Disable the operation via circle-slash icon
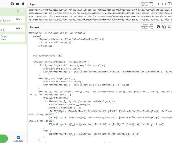 [18, 11]
